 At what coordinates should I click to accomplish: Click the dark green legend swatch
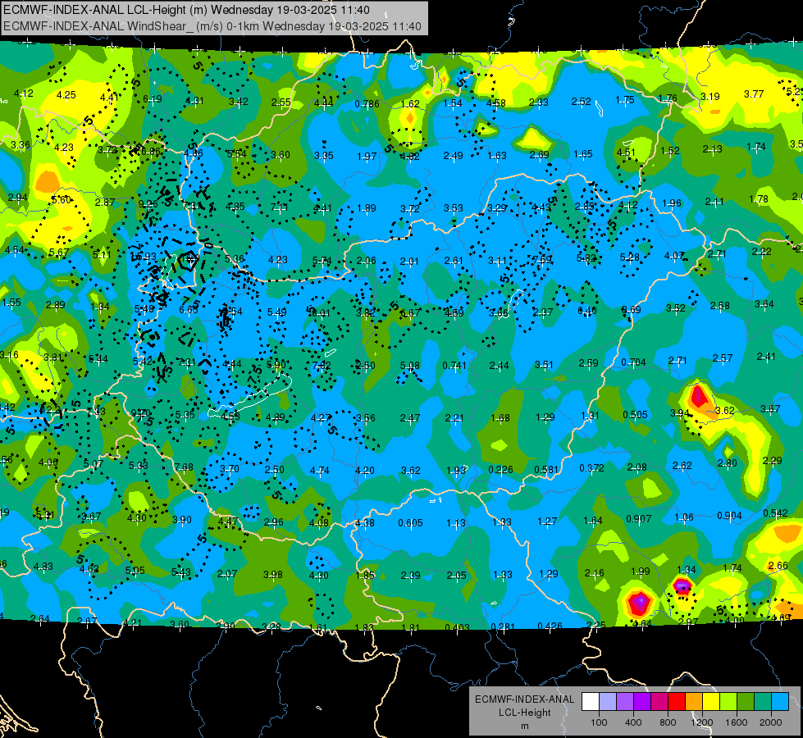746,702
